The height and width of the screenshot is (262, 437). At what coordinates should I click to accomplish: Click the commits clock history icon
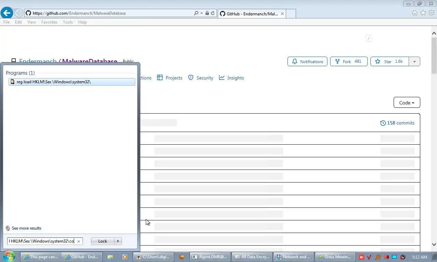pyautogui.click(x=383, y=123)
